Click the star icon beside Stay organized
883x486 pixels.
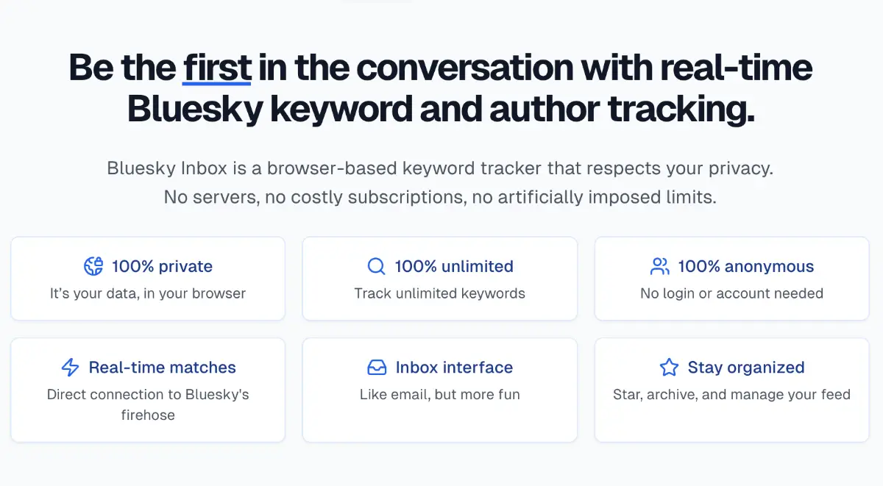(669, 367)
